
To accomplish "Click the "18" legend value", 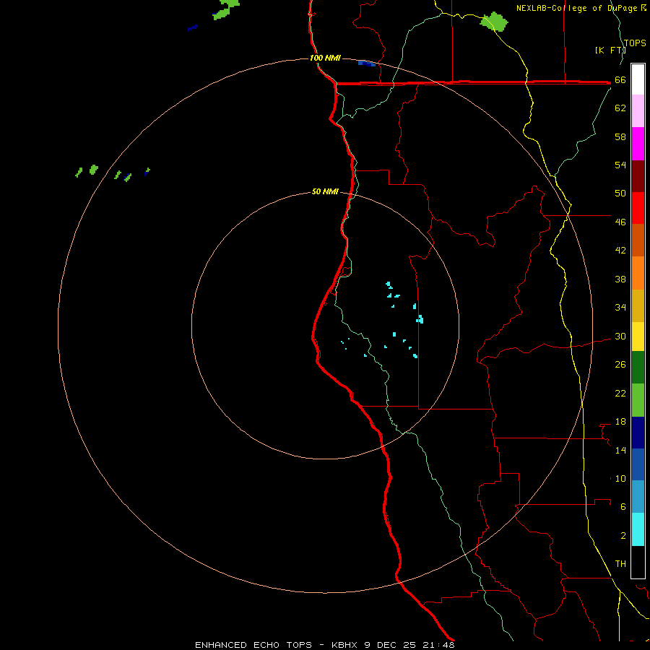I will (x=620, y=422).
